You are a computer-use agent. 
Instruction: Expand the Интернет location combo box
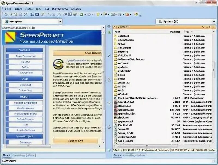click(60, 22)
